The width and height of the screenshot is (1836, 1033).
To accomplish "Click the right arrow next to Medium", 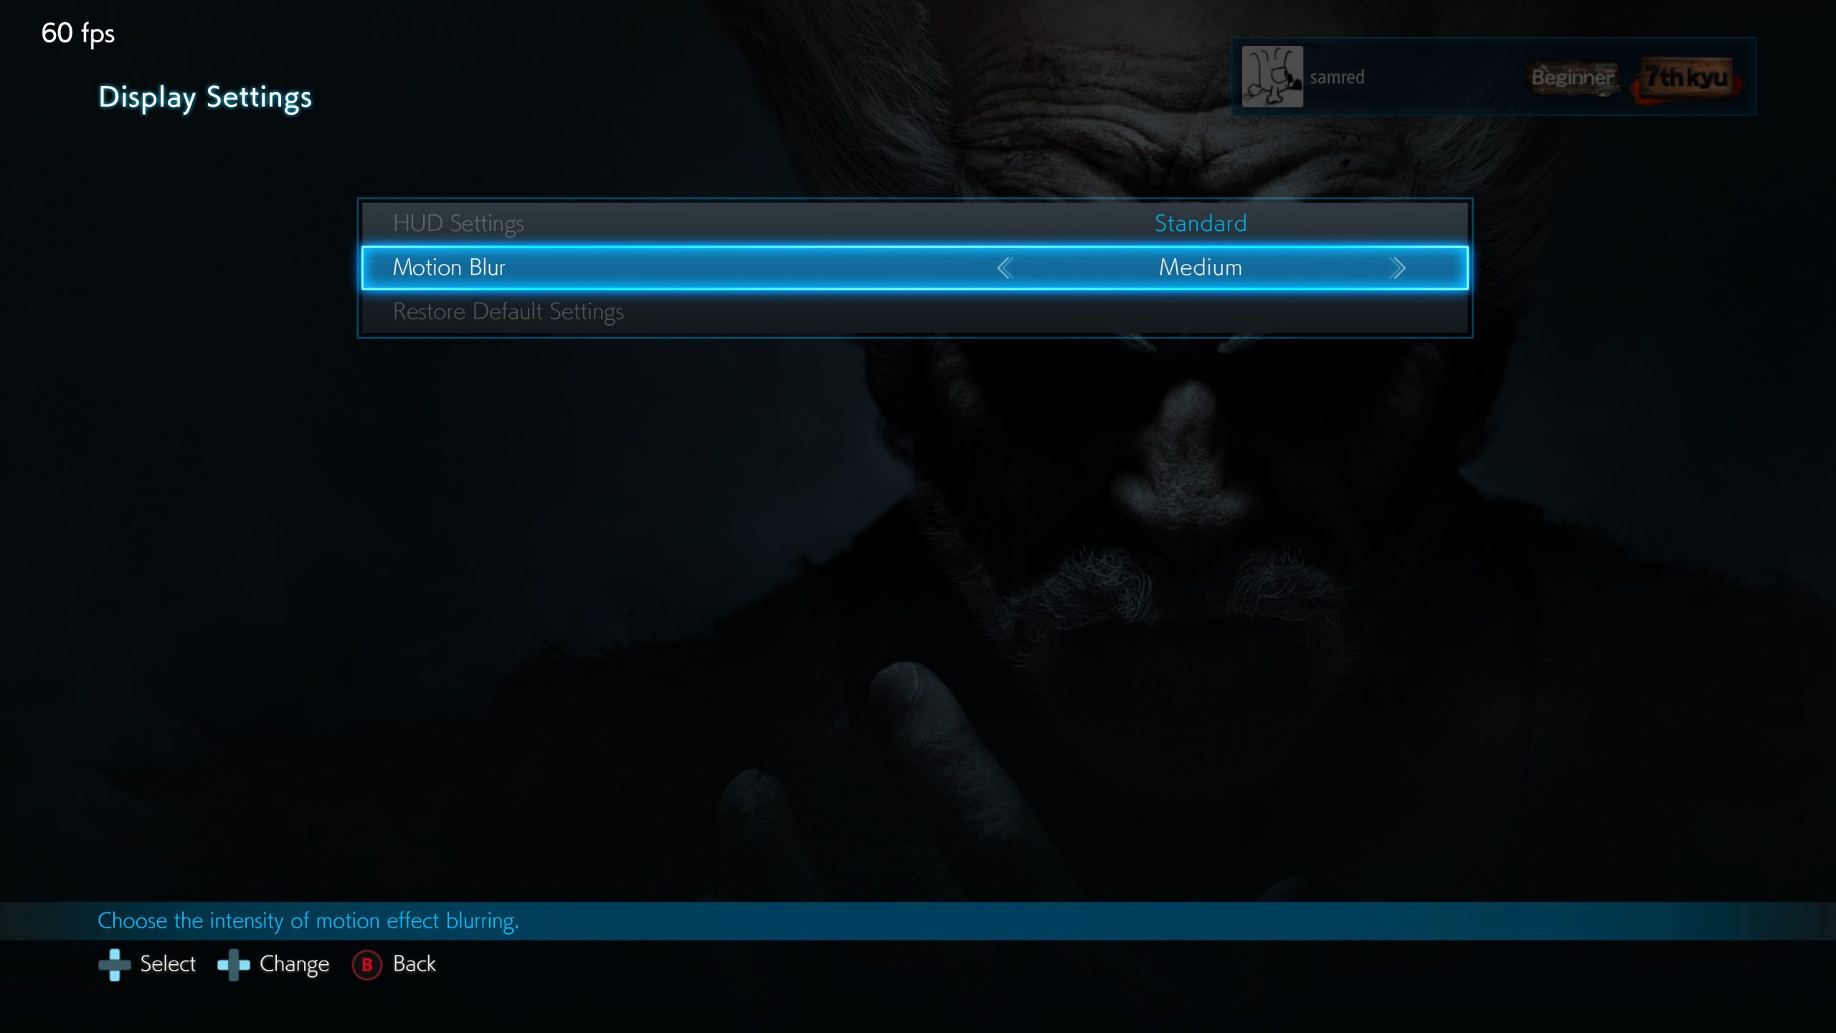I will coord(1396,268).
